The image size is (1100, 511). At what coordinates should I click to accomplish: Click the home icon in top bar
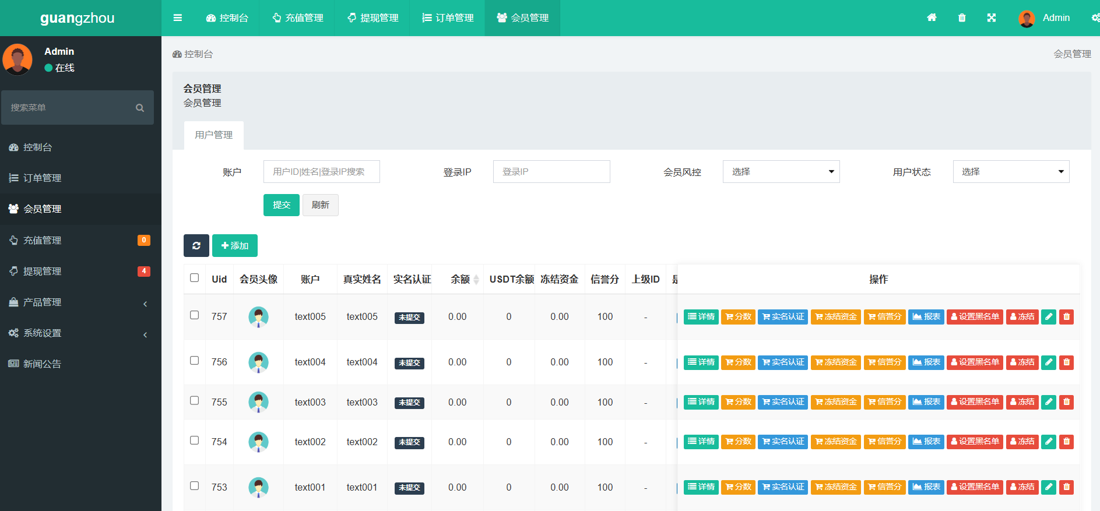932,17
